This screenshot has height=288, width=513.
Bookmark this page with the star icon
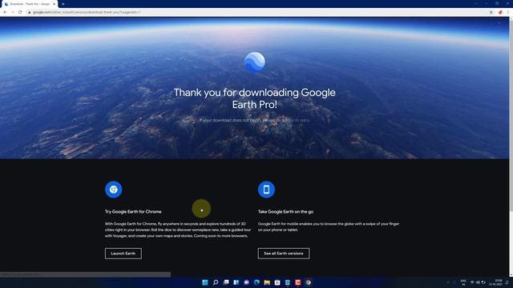[x=491, y=12]
